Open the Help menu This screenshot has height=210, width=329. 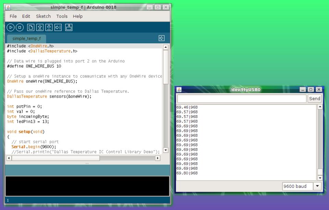pyautogui.click(x=78, y=16)
